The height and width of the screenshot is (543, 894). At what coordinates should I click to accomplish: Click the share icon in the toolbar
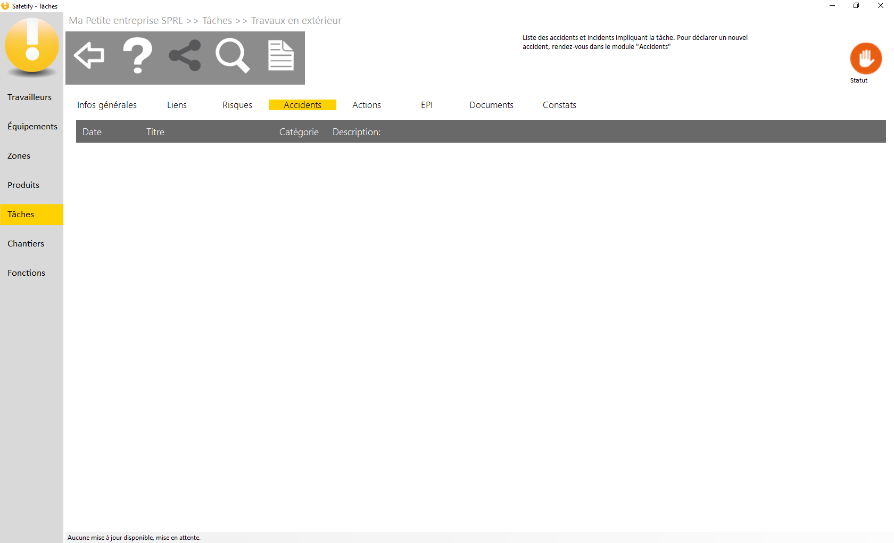point(185,55)
